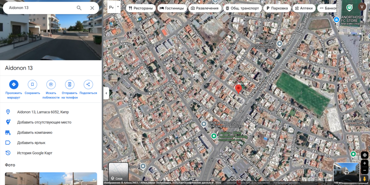Open Street View with the Pegman icon
Viewport: 370px width, 185px height.
point(365,179)
